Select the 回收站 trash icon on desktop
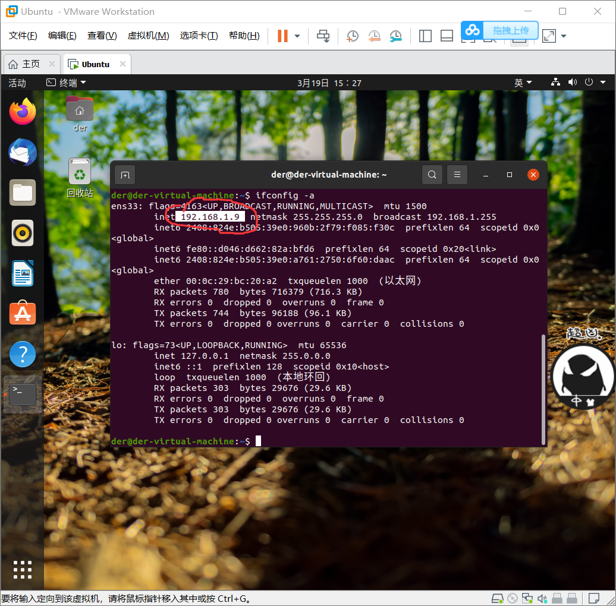This screenshot has width=616, height=606. click(x=80, y=178)
